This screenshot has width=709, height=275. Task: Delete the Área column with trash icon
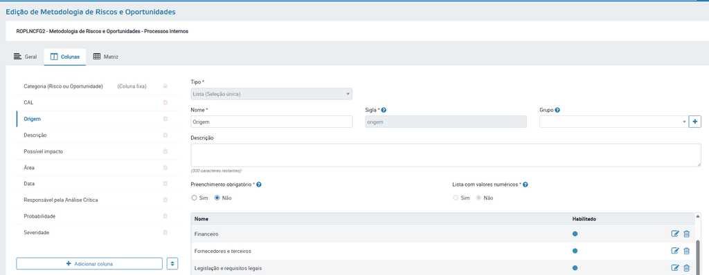coord(165,167)
